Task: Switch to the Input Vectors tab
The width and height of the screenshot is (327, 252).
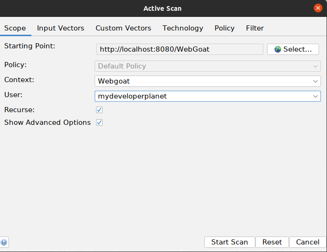Action: 60,28
